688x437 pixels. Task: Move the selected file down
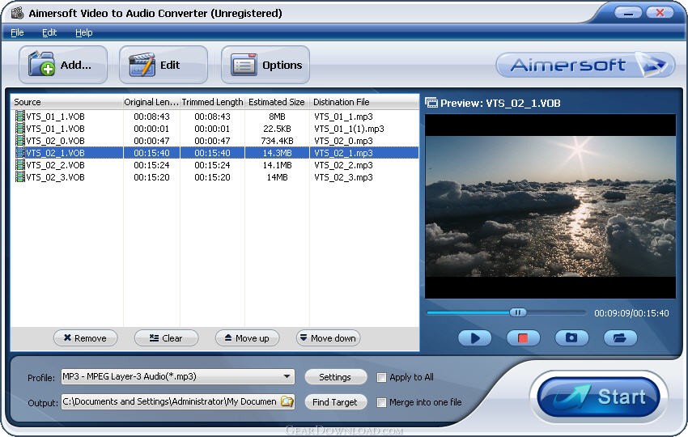(x=328, y=338)
